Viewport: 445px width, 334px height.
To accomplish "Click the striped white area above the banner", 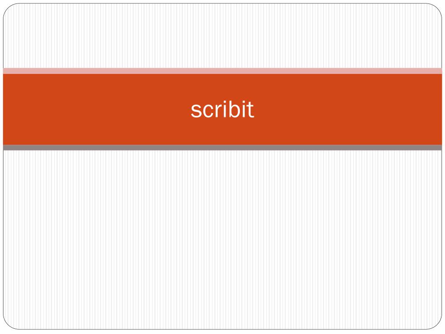I will click(222, 36).
